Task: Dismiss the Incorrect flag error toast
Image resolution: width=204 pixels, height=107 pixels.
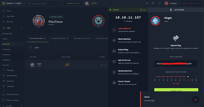Action: pos(195,100)
